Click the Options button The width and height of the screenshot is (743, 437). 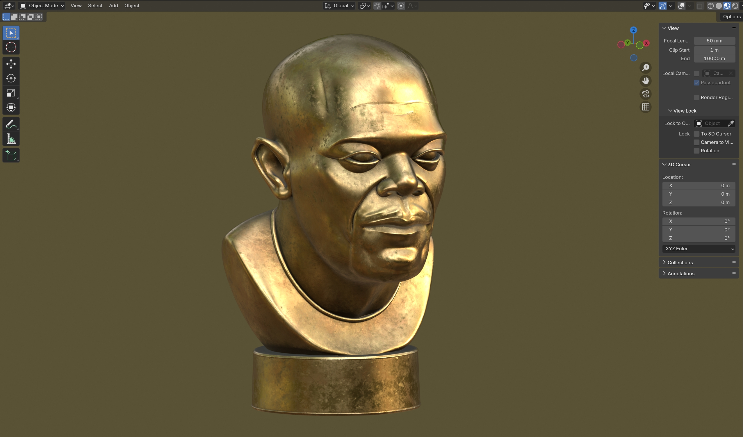pos(731,17)
